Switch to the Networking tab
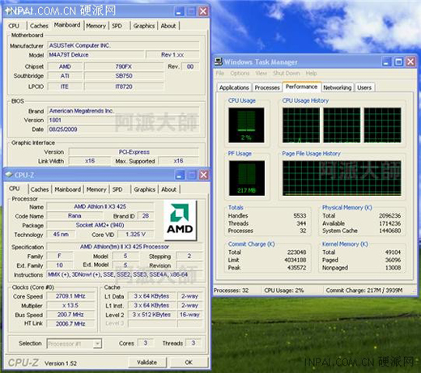Viewport: 421px width, 373px height. pos(338,87)
